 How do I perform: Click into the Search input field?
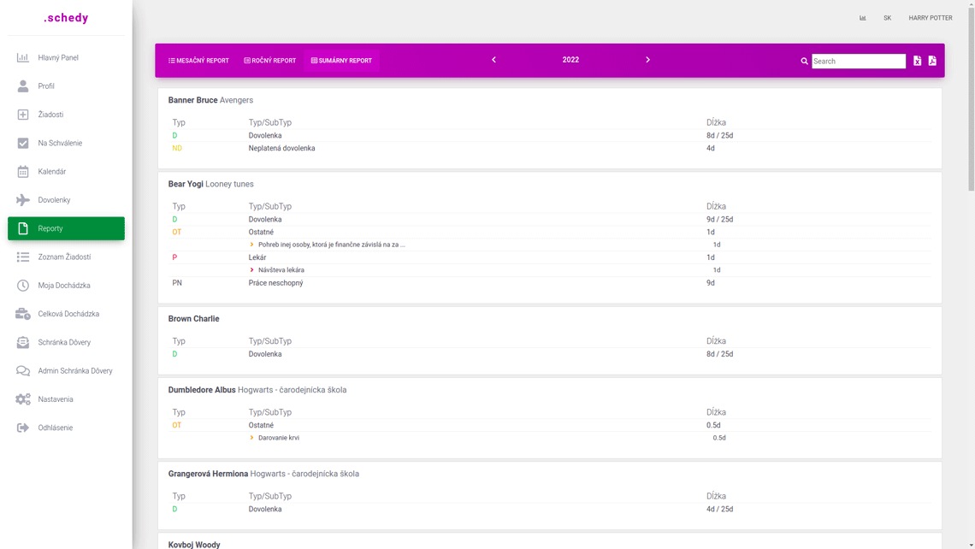(x=858, y=62)
